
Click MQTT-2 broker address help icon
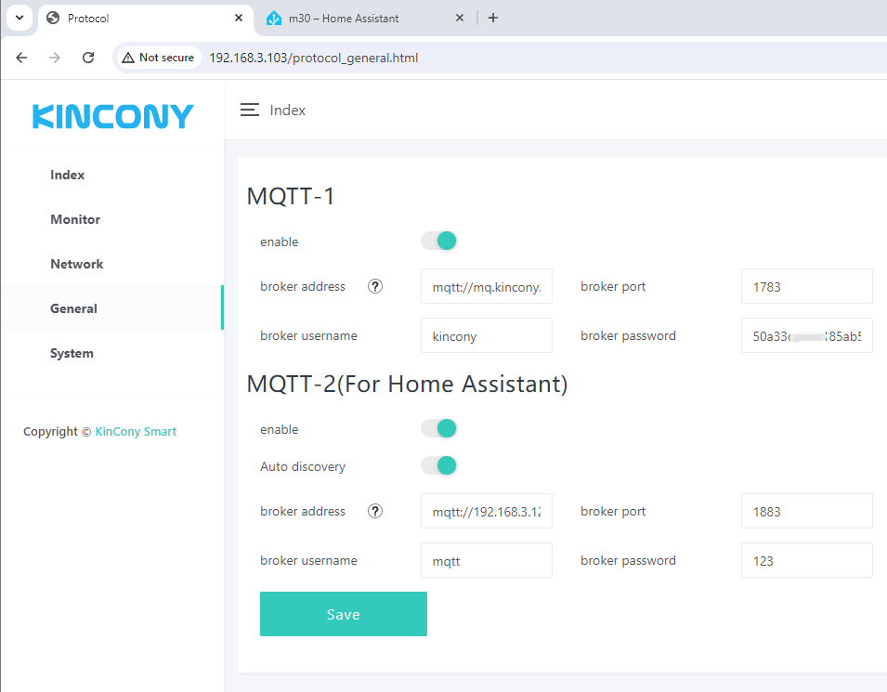click(x=375, y=511)
